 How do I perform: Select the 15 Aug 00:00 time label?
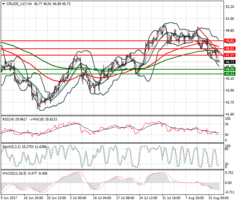tap(219, 198)
